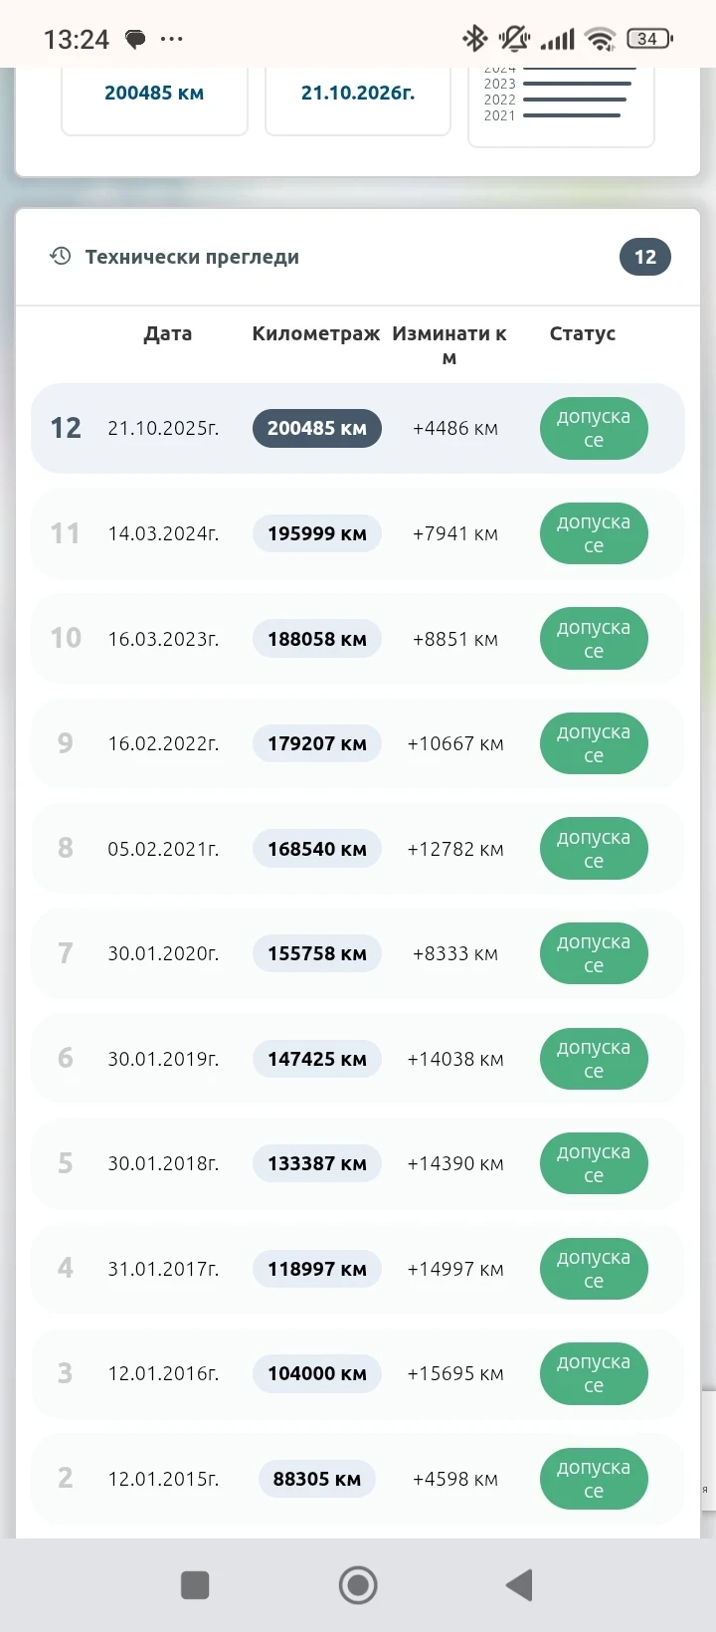This screenshot has width=716, height=1632.
Task: Tap допуска се status for 12.01.2015г. inspection
Action: tap(594, 1479)
